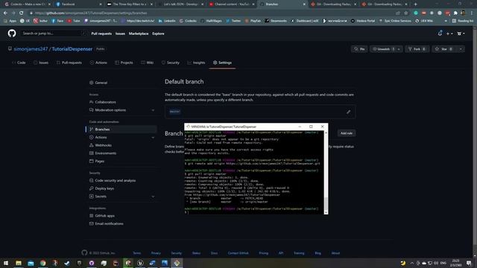This screenshot has height=268, width=477.
Task: Open Chrome from the taskbar
Action: 43,263
